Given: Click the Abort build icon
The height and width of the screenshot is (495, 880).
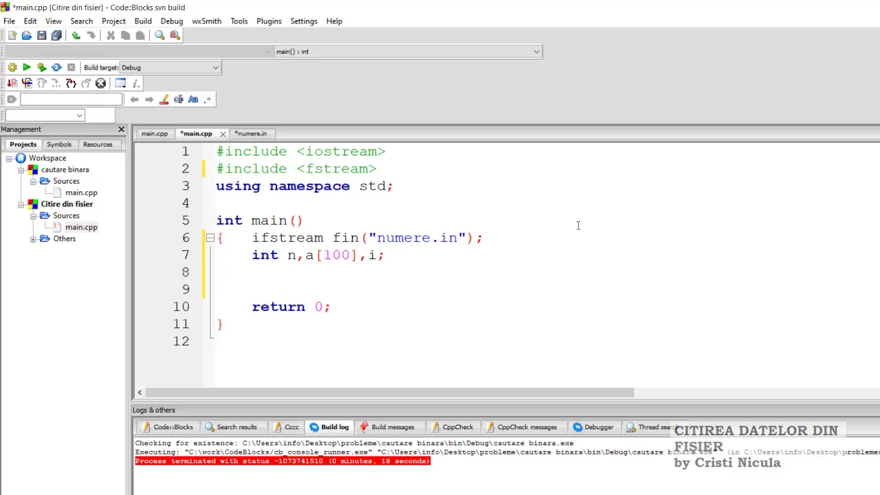Looking at the screenshot, I should point(71,67).
